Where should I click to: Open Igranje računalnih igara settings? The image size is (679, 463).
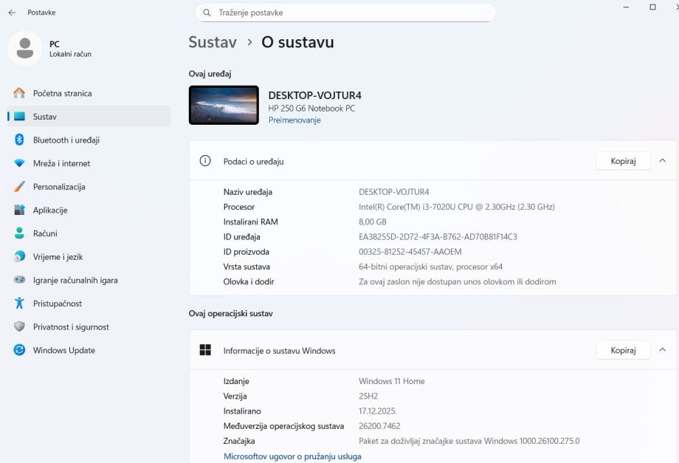(x=75, y=281)
